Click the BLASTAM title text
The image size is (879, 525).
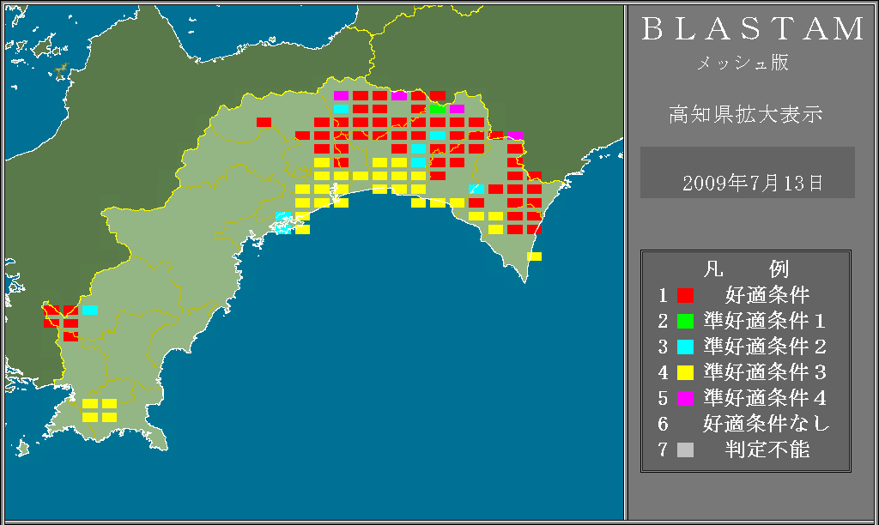(x=753, y=28)
